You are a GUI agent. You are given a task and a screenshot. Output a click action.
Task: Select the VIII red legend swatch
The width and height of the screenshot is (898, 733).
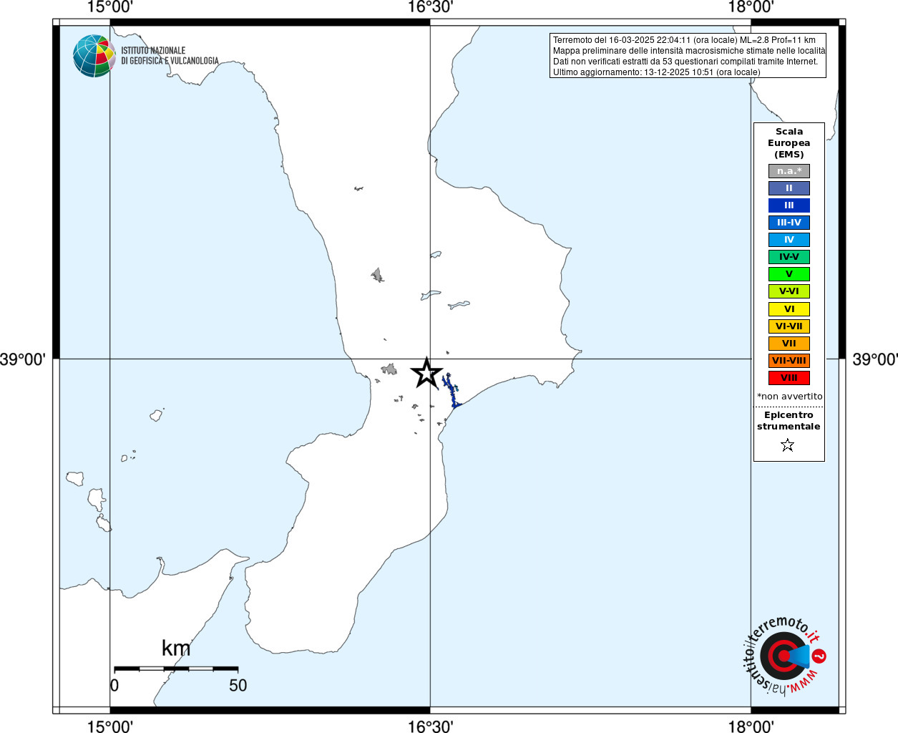point(789,378)
